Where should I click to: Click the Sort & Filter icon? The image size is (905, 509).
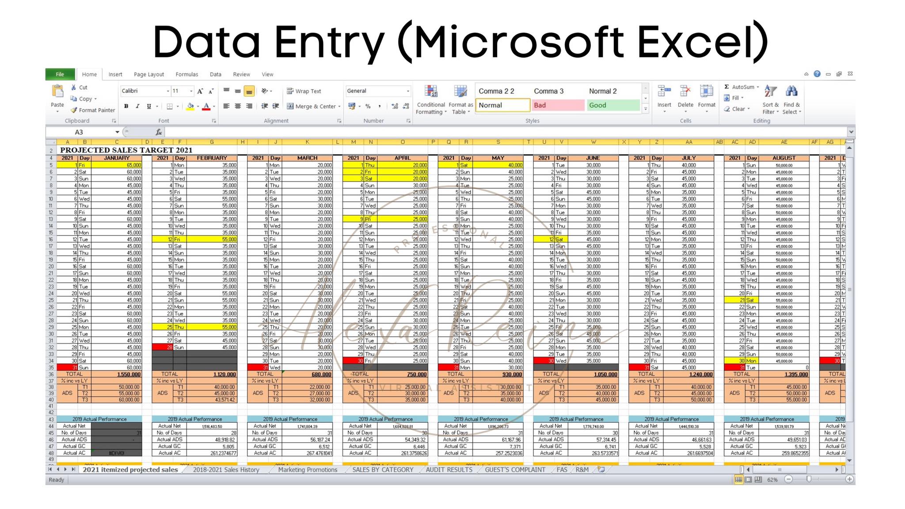tap(770, 92)
